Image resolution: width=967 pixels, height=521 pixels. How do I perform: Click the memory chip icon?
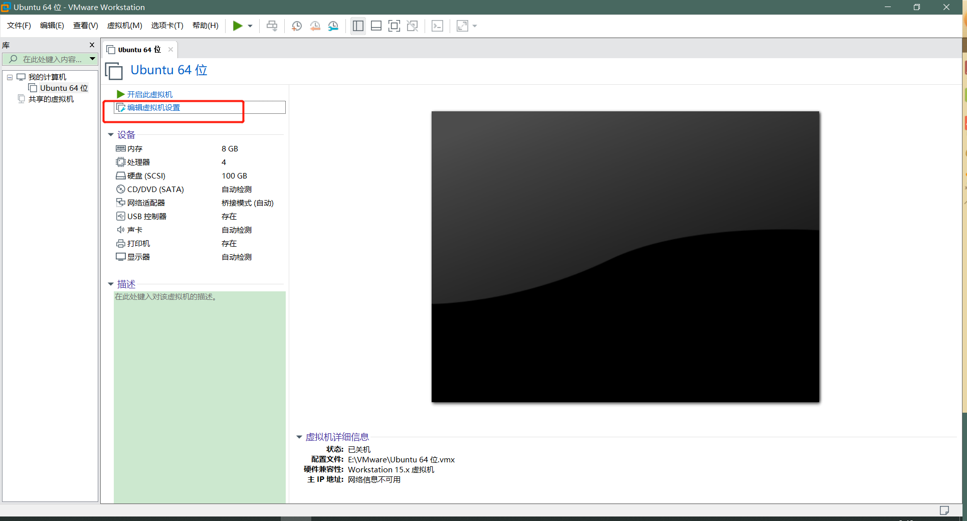tap(121, 148)
